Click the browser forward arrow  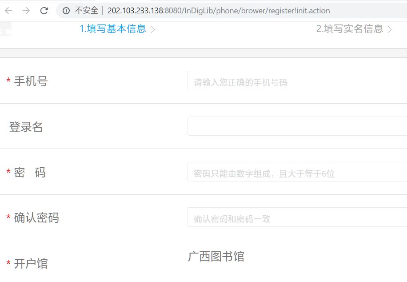[26, 11]
